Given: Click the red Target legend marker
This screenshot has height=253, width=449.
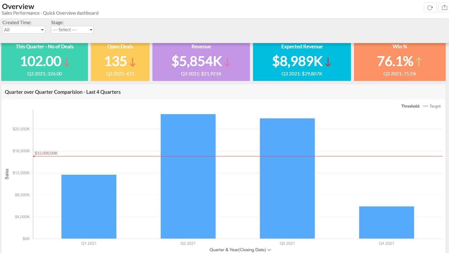Looking at the screenshot, I should (426, 106).
